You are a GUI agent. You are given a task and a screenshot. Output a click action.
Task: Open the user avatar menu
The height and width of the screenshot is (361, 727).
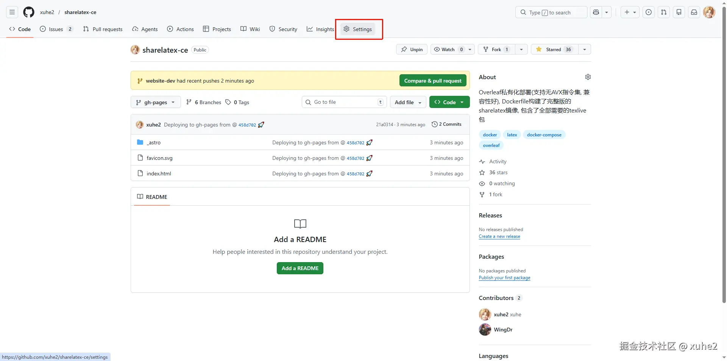[709, 12]
